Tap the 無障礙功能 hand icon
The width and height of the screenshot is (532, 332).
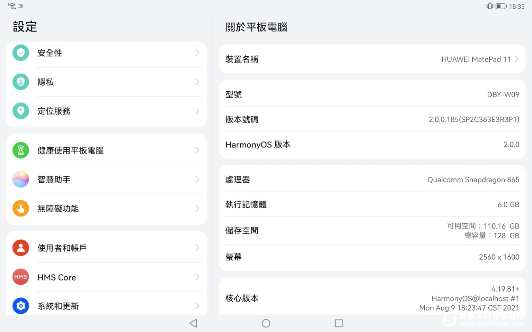click(x=21, y=209)
